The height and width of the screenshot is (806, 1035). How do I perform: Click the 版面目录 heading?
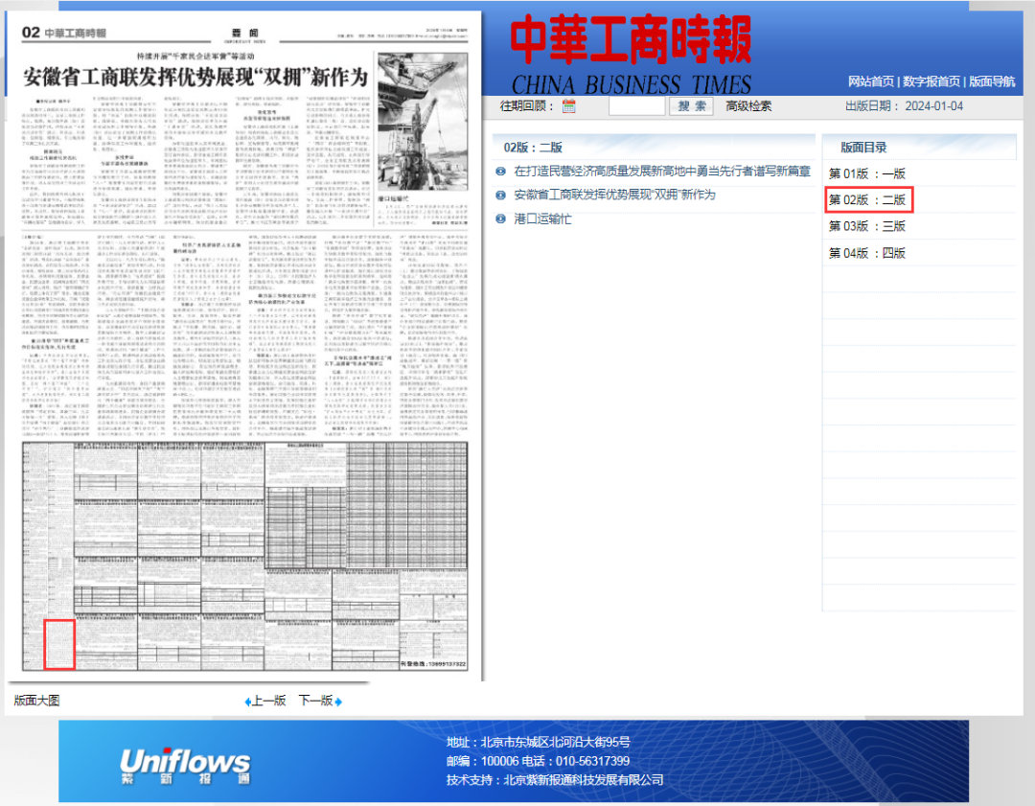[862, 148]
